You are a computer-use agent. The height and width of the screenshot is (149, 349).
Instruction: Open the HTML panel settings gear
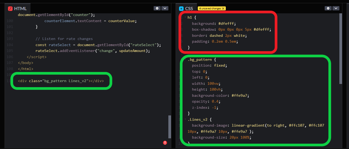point(157,8)
